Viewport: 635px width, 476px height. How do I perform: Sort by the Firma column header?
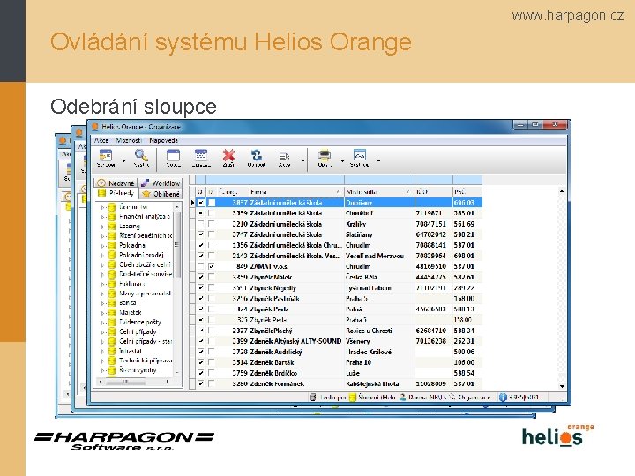coord(295,191)
